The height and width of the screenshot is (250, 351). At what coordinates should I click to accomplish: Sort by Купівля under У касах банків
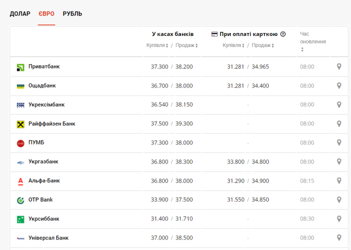pos(157,45)
